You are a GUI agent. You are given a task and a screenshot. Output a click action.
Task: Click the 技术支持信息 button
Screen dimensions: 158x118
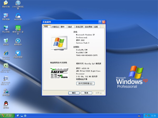click(85, 83)
